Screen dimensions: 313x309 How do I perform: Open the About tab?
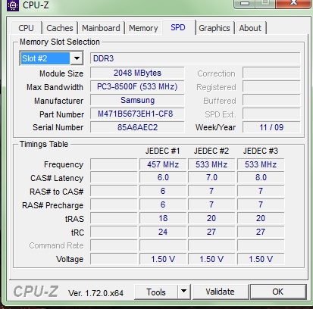(250, 28)
